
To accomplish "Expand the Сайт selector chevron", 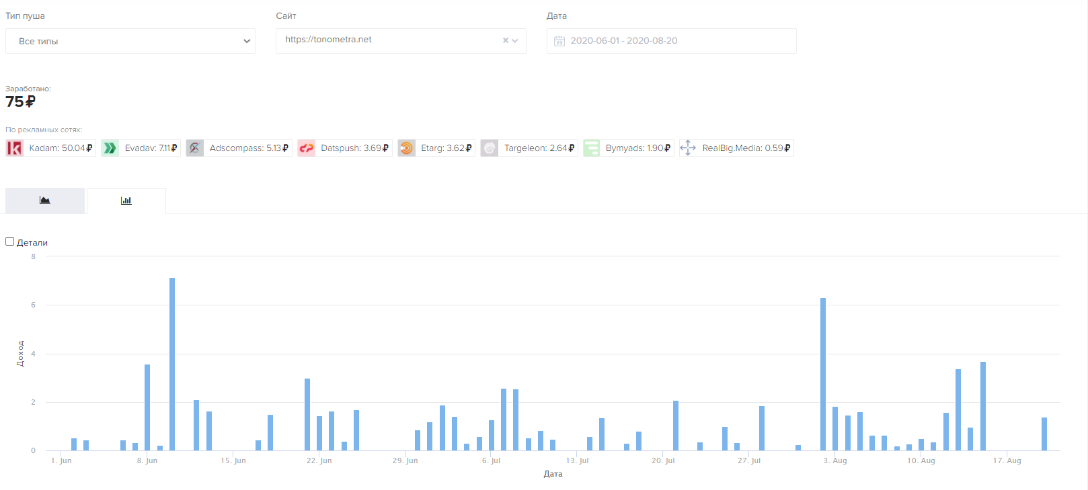I will click(515, 41).
